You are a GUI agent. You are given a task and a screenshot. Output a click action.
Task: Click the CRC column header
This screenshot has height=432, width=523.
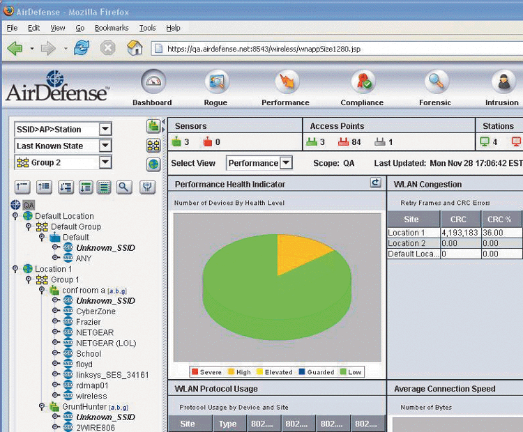coord(460,219)
